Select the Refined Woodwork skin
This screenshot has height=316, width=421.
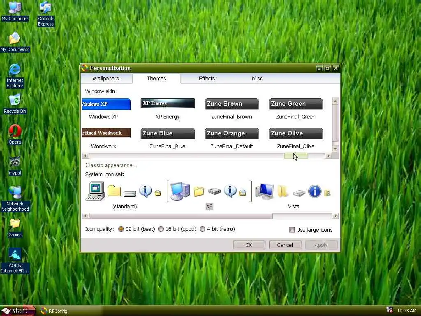tap(106, 133)
